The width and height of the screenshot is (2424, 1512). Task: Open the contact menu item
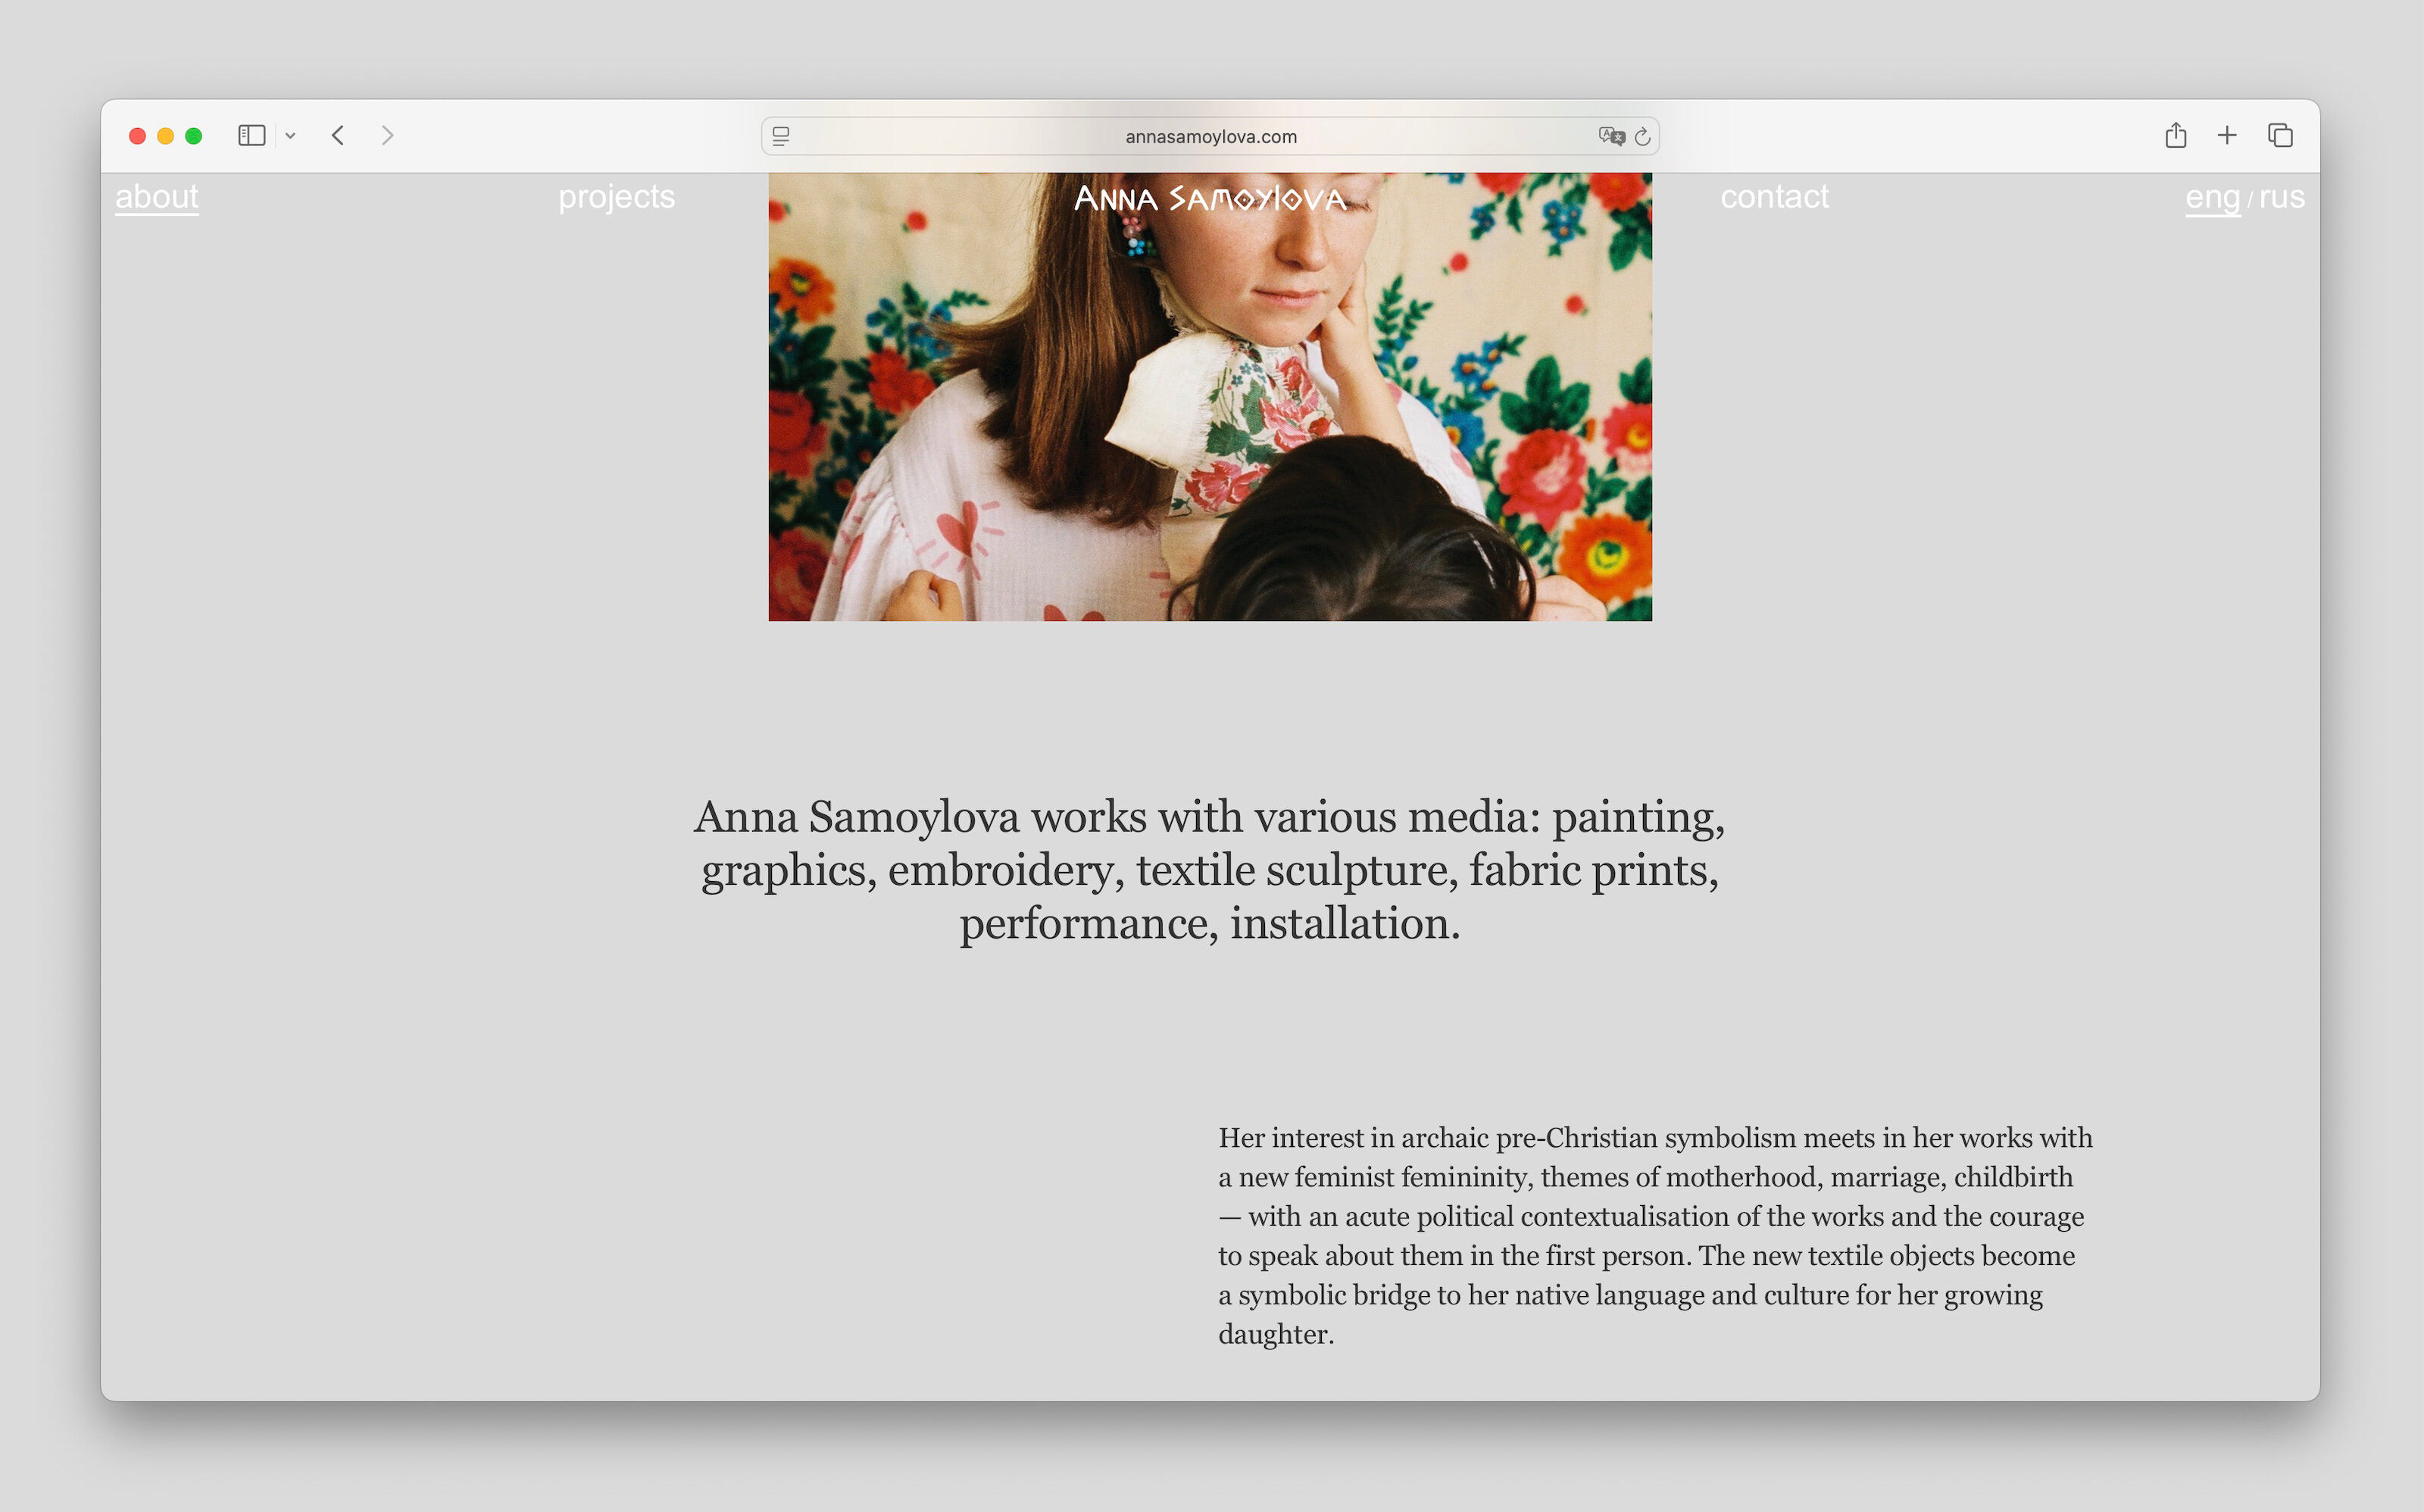[1774, 197]
